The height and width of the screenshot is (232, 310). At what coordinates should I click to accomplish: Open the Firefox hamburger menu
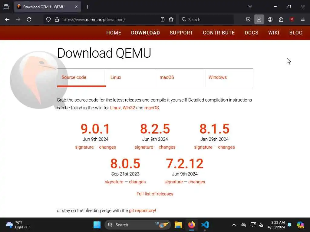[303, 19]
